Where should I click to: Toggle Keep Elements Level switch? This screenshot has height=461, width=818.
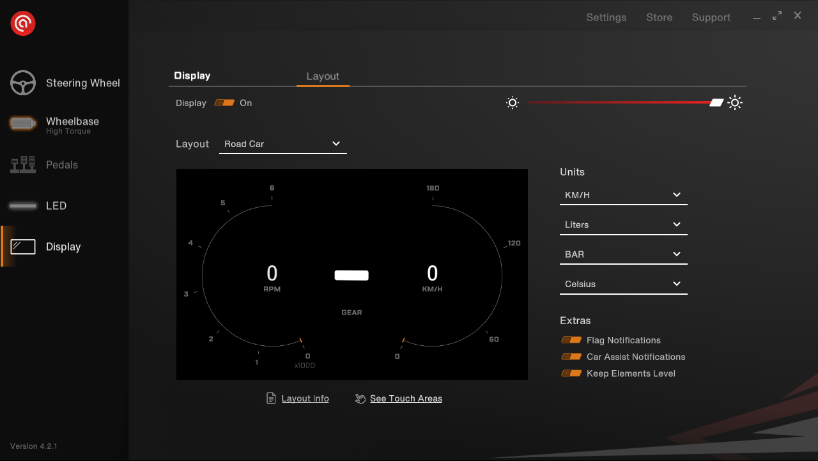tap(571, 373)
